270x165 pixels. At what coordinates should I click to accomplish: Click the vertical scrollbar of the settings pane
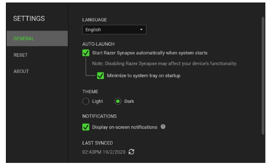point(263,76)
